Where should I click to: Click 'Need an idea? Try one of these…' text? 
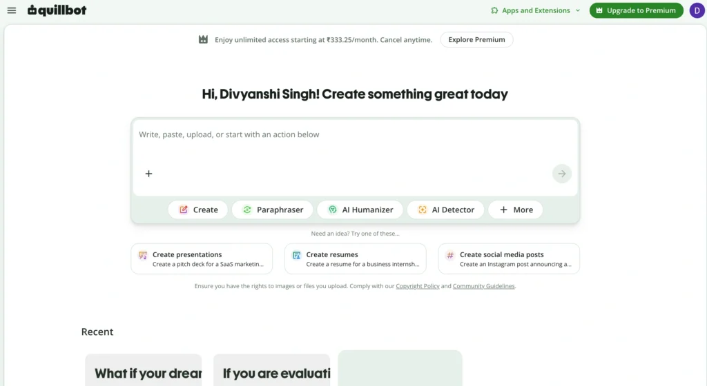point(356,234)
